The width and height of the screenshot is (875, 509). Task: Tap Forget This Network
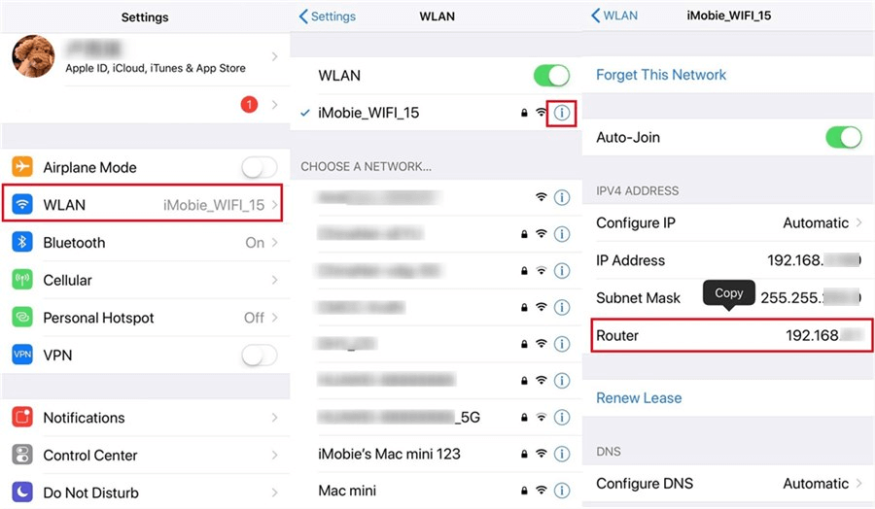pos(661,75)
